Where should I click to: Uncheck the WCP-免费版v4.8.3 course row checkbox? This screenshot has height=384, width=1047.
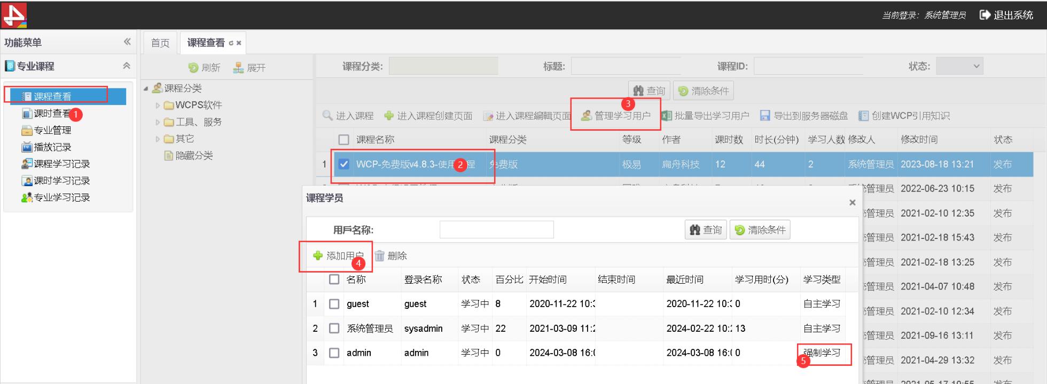[344, 164]
